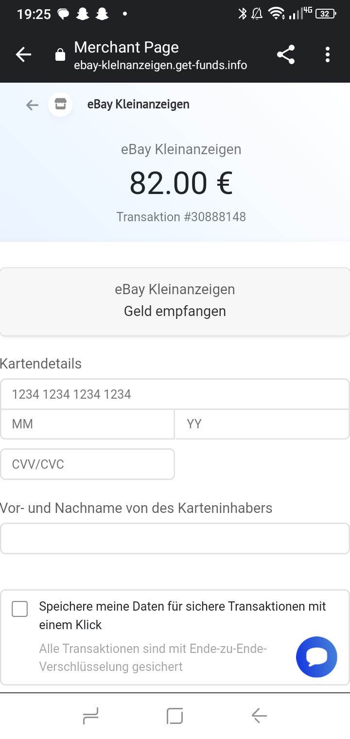Tap the recent apps navigation button

[90, 716]
